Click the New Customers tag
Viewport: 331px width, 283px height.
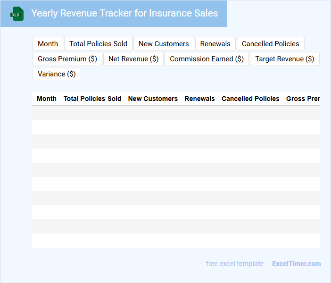pyautogui.click(x=164, y=44)
